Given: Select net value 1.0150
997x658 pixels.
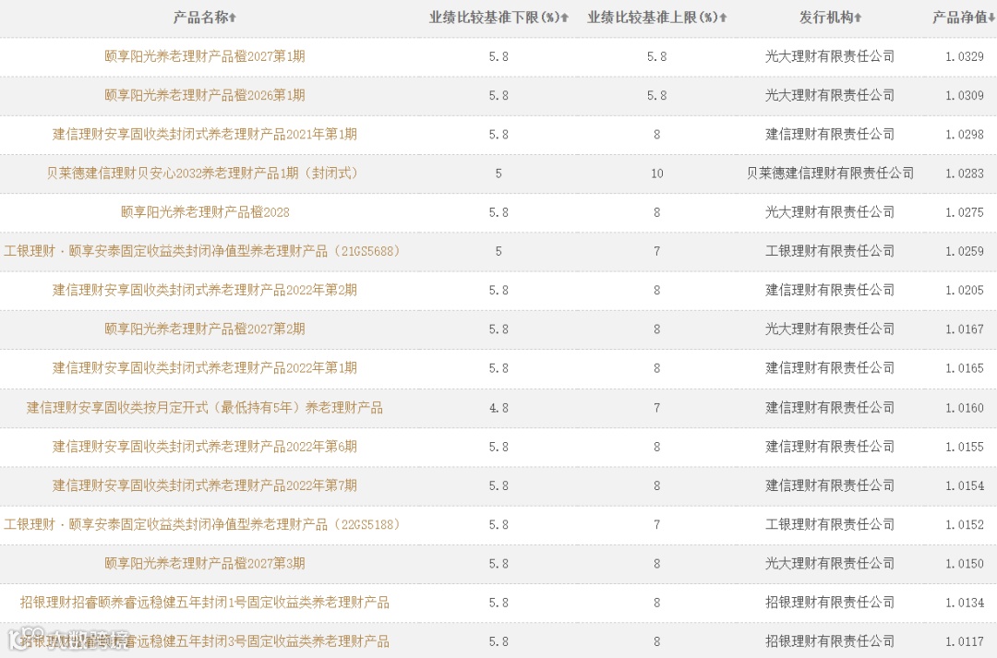Looking at the screenshot, I should point(965,564).
